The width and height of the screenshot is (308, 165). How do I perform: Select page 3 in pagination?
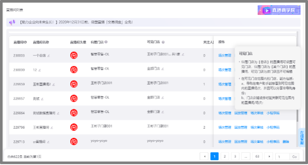[235, 156]
